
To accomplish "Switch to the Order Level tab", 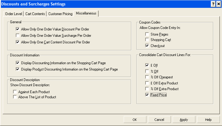I will [13, 14].
